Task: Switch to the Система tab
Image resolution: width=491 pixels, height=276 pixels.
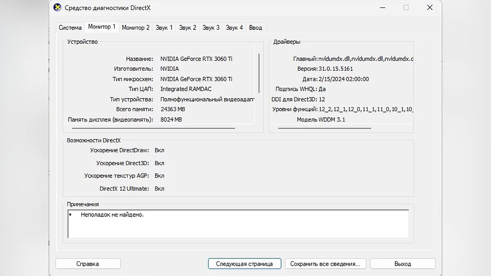Action: coord(70,28)
